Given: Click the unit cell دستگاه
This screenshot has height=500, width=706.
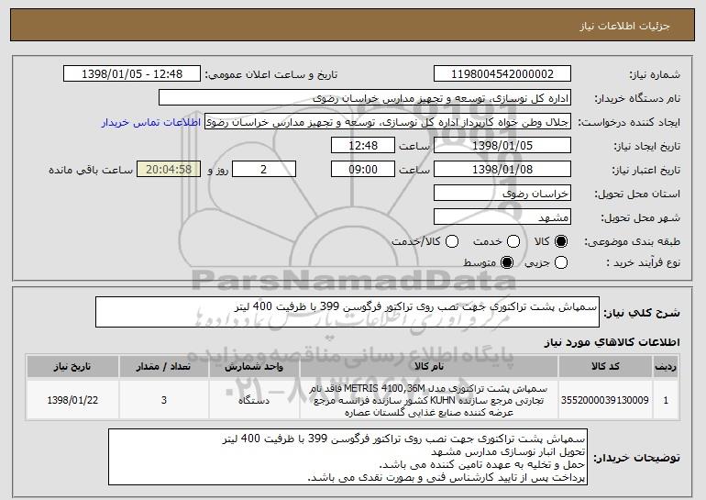Looking at the screenshot, I should point(254,400).
